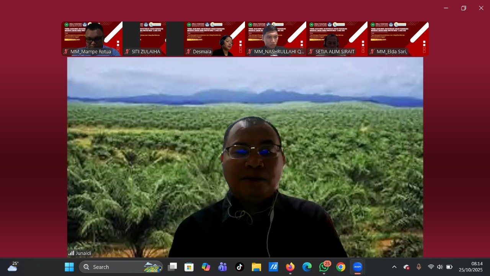The image size is (490, 276).
Task: Open Wi-Fi network quick settings
Action: [x=431, y=267]
